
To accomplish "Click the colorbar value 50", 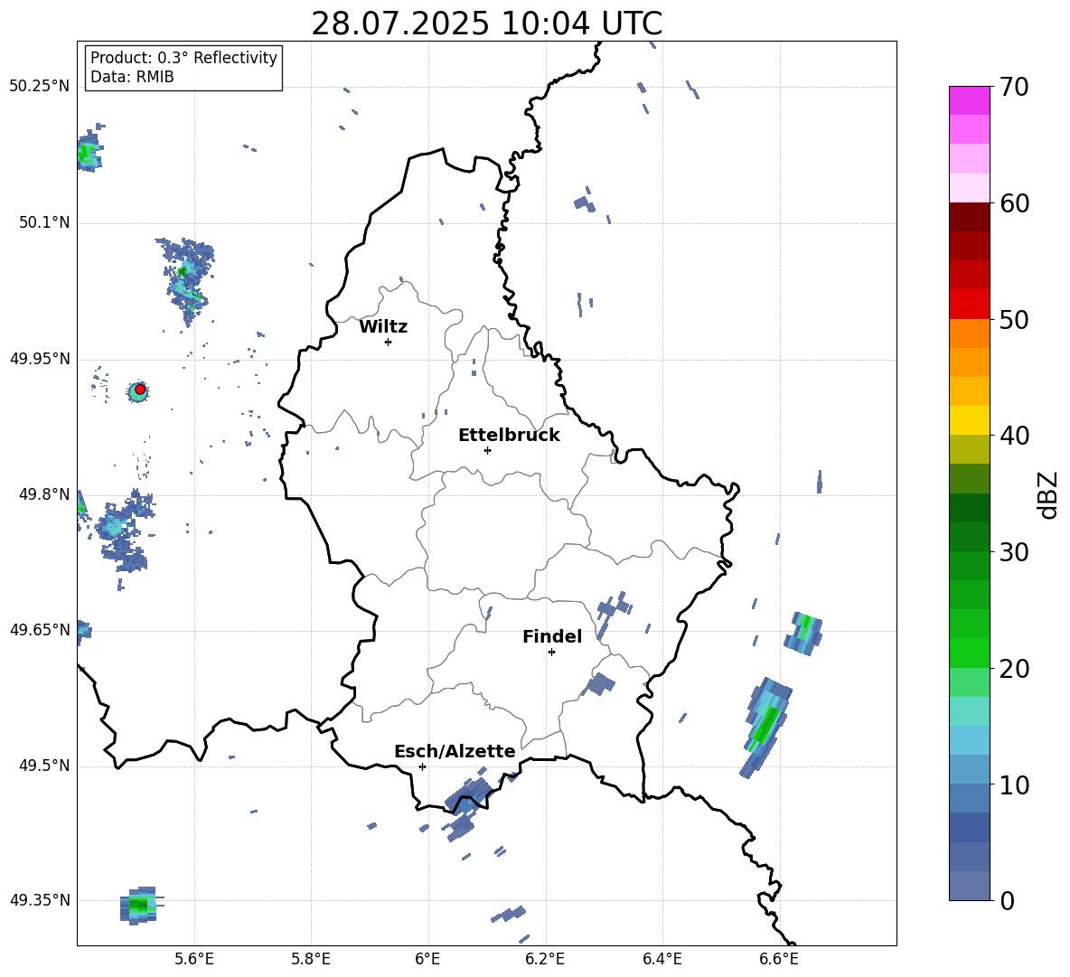I will pos(1014,319).
